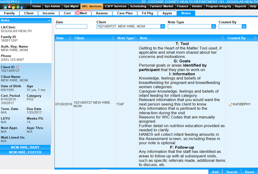Click the Add button
Viewport: 258px width, 174px height.
click(x=215, y=172)
